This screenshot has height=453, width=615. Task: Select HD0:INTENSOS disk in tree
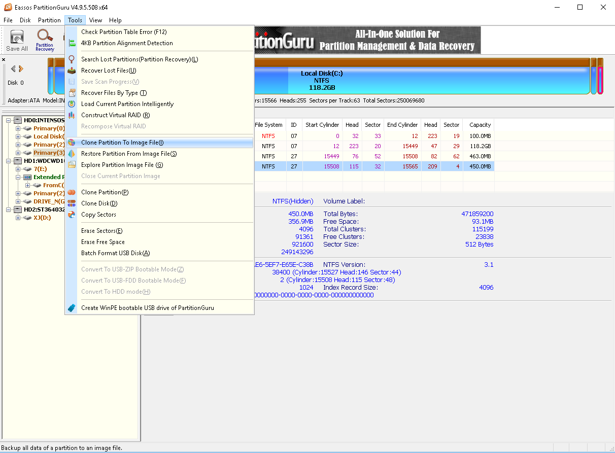(44, 120)
